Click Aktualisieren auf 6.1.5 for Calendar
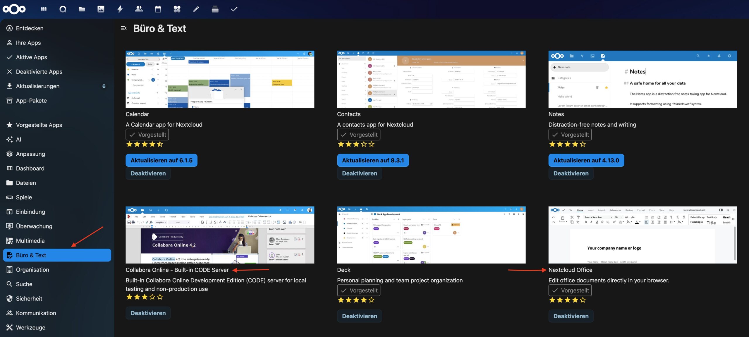 (x=161, y=160)
